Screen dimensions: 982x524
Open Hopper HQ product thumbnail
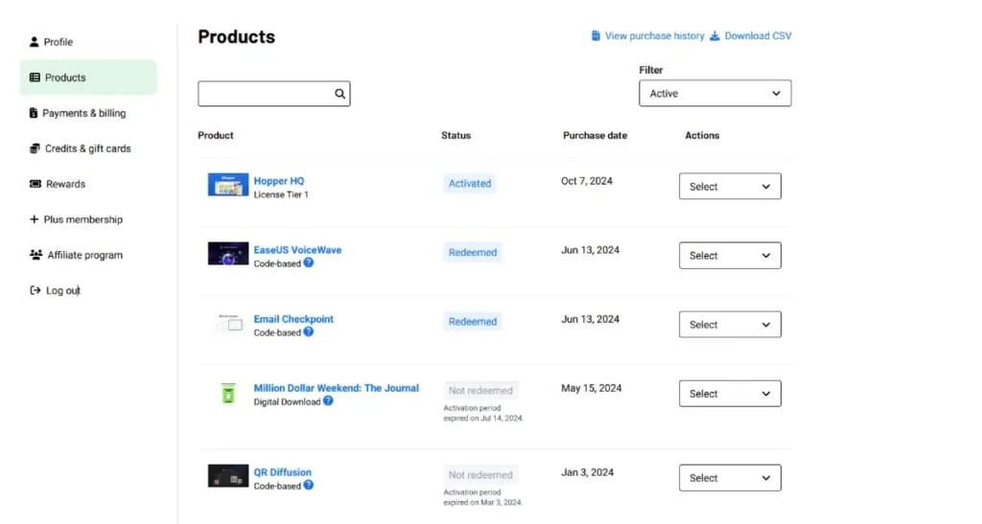click(x=228, y=185)
